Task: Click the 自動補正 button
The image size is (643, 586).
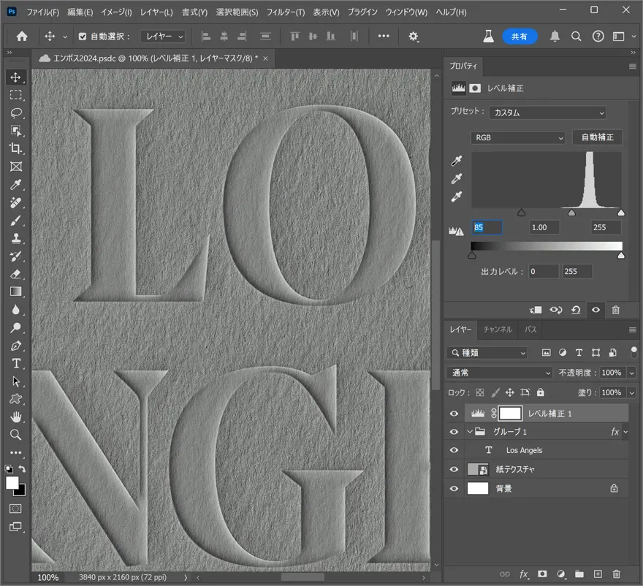Action: point(597,137)
